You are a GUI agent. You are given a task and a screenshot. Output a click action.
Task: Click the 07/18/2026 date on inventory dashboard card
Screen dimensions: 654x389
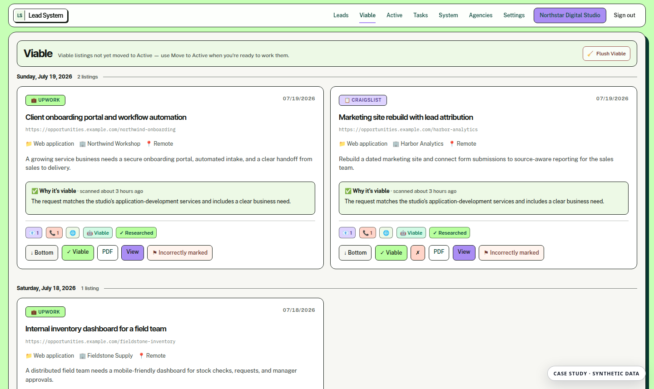299,310
